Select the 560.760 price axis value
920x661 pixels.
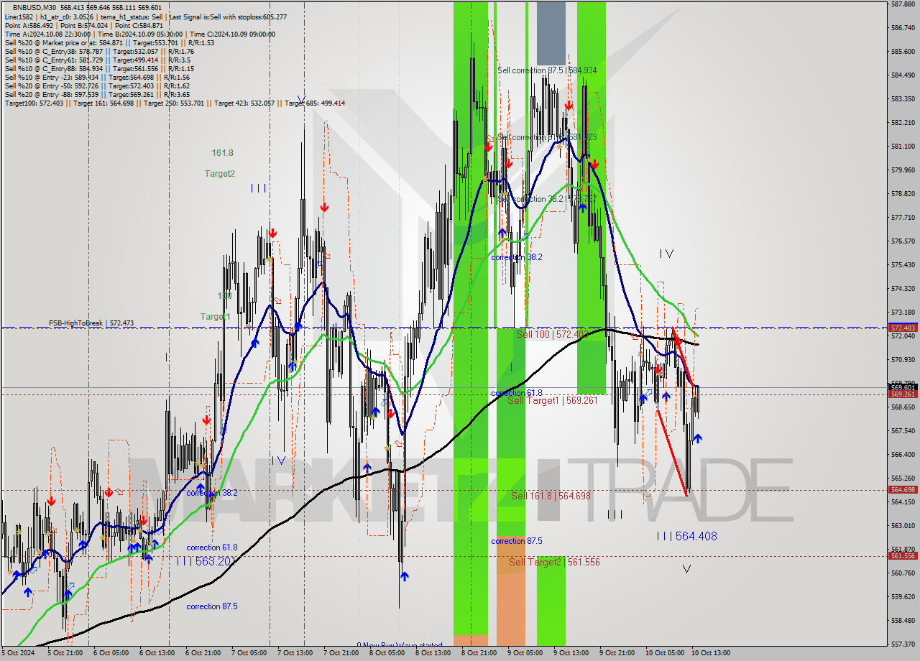pos(903,573)
